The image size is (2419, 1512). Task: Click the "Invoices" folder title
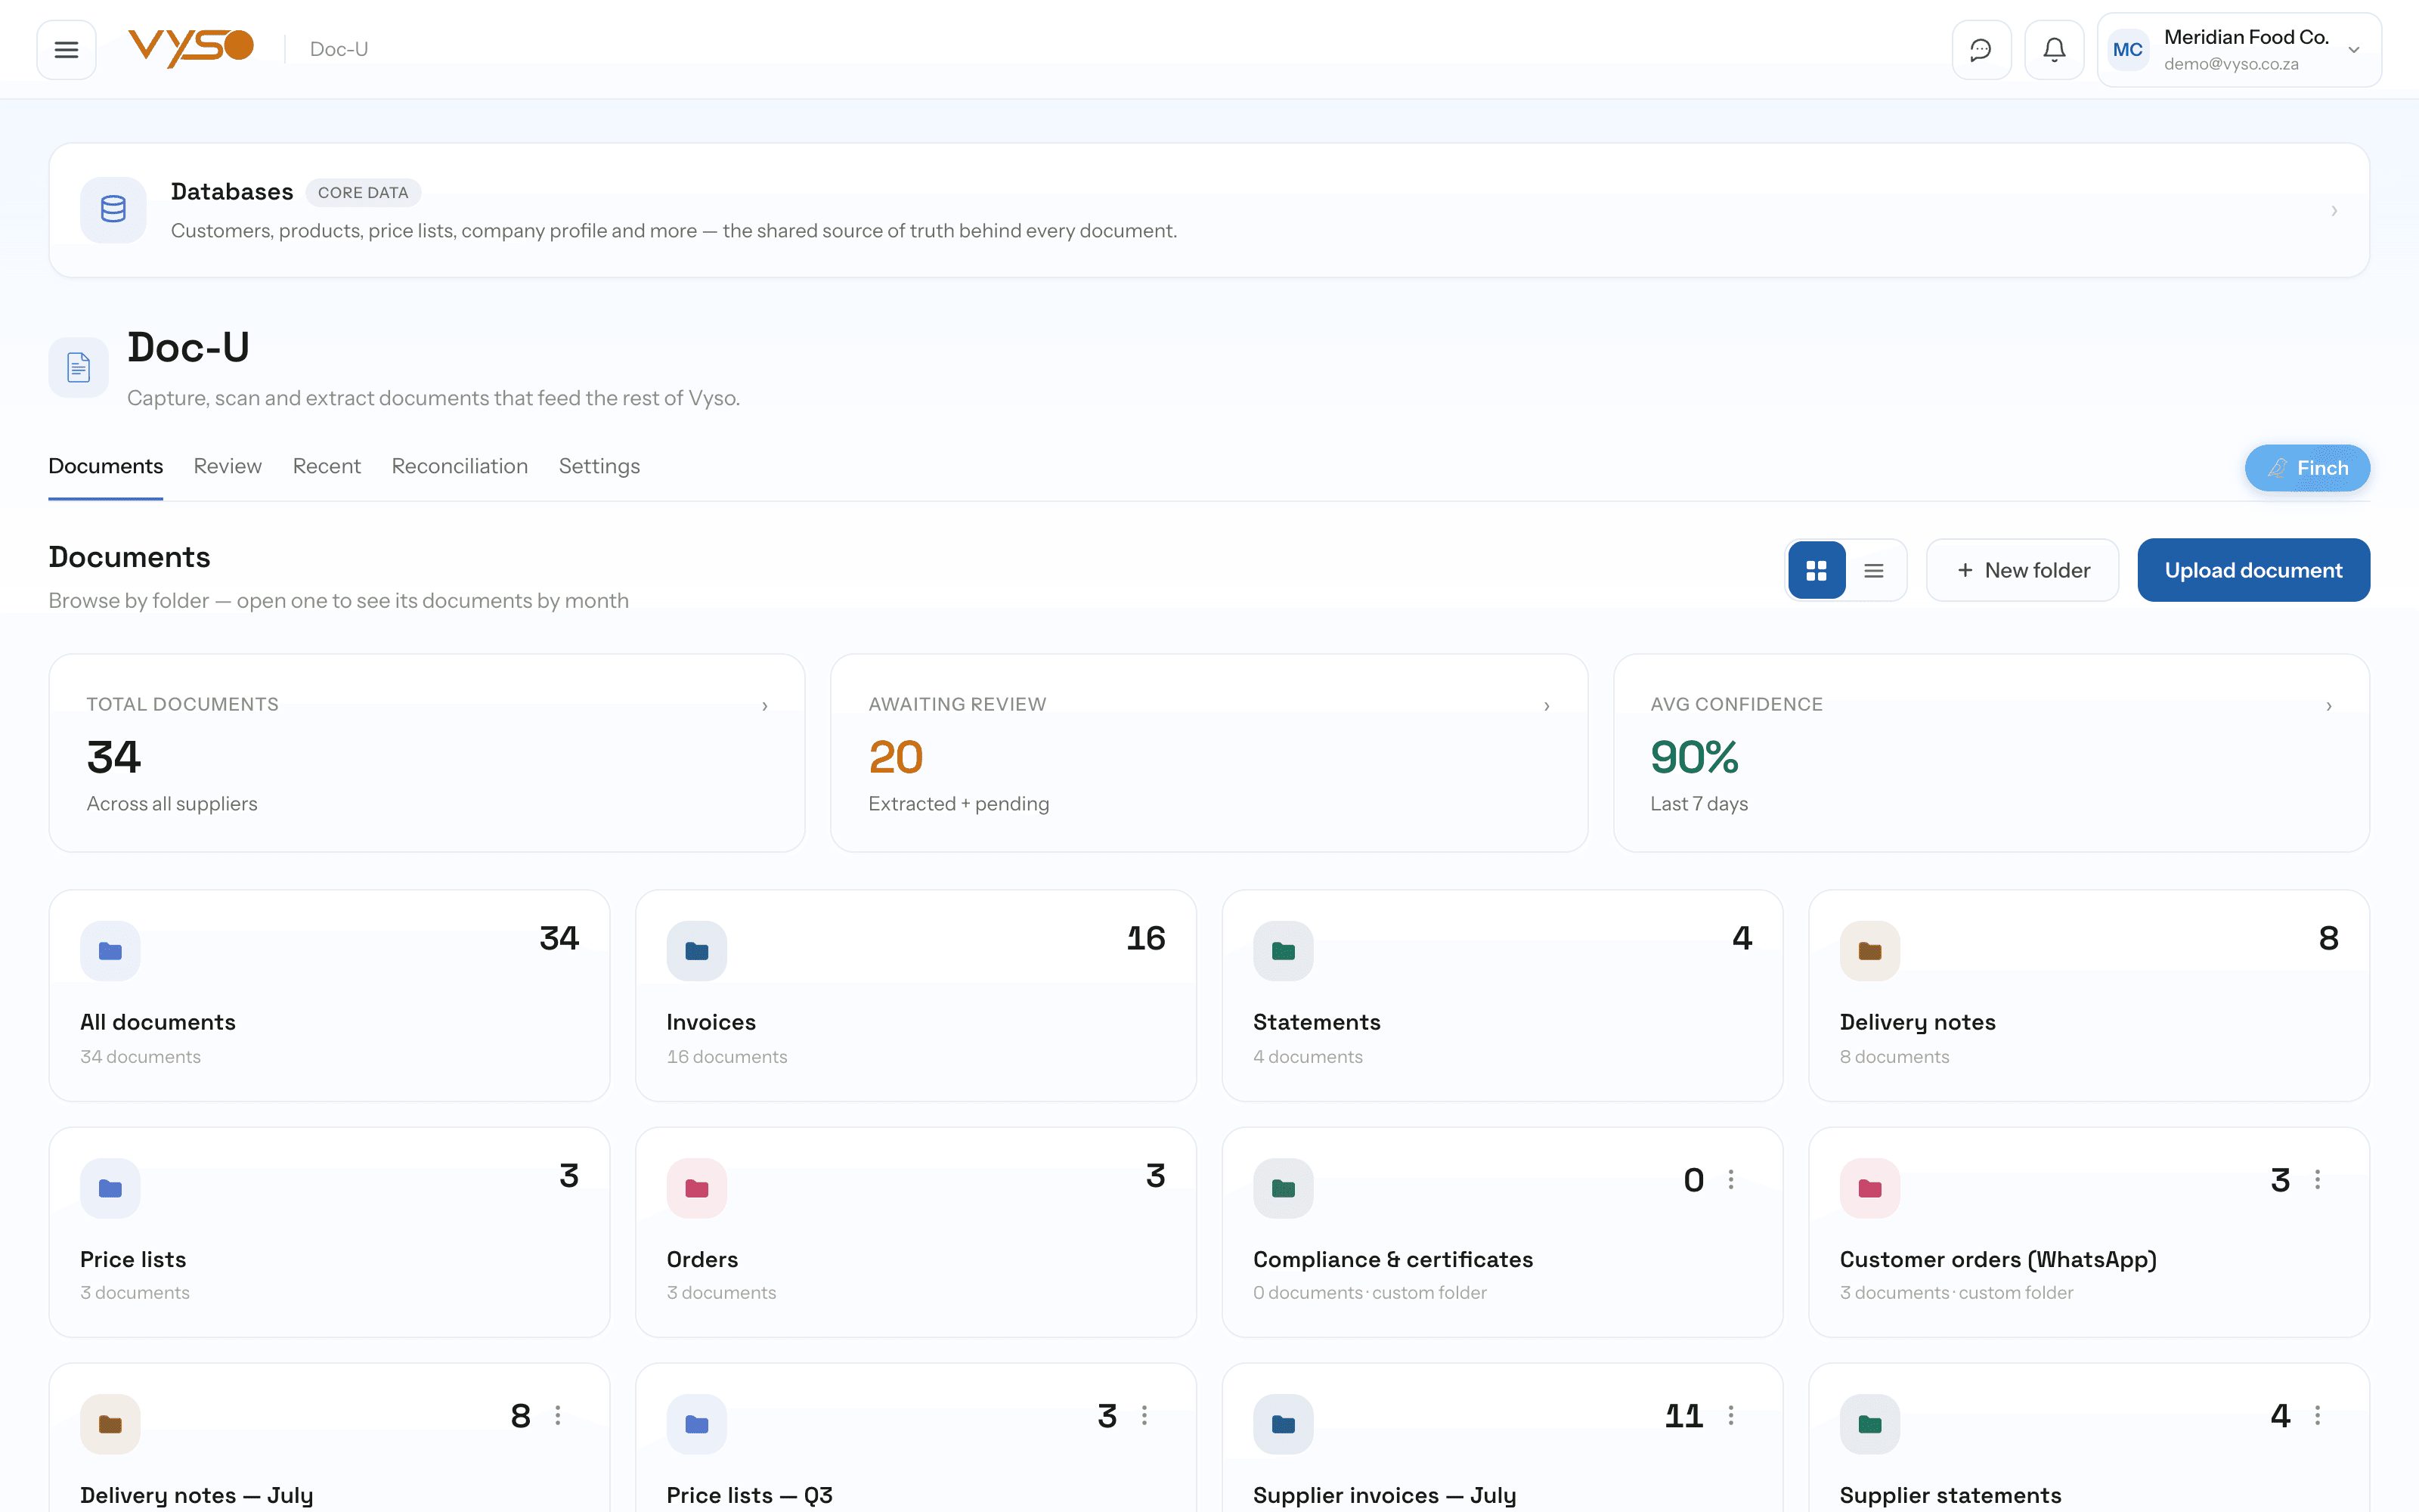[x=711, y=1022]
